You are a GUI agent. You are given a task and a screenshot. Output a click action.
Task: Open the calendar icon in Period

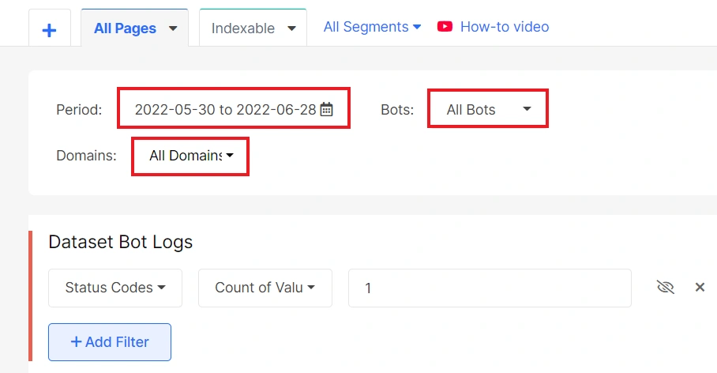point(326,109)
